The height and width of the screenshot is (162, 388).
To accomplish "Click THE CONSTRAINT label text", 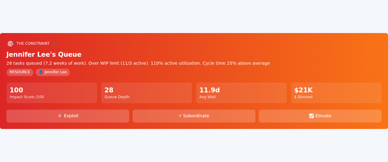I will (33, 43).
